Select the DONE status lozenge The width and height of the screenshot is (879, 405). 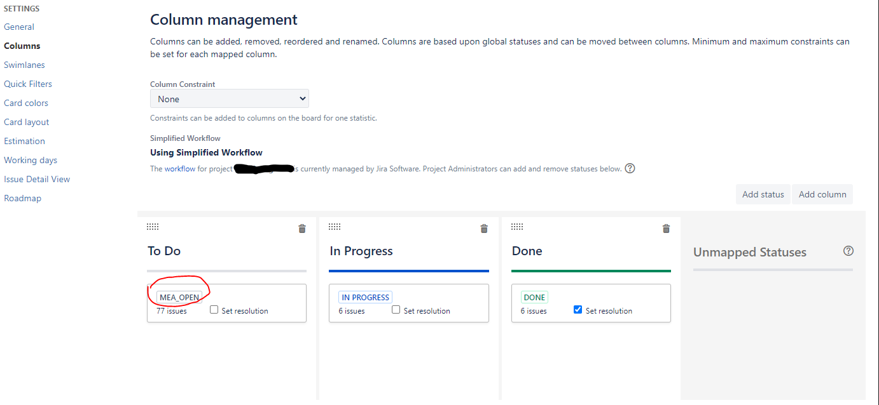pos(534,297)
